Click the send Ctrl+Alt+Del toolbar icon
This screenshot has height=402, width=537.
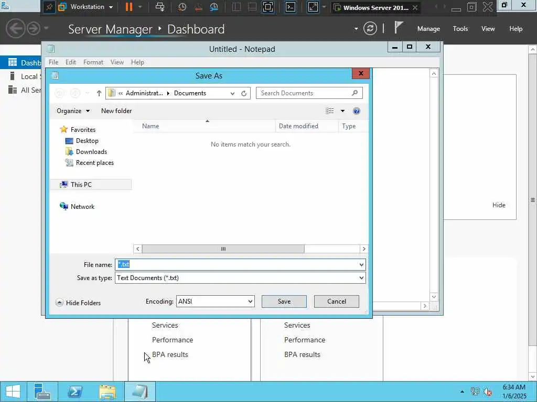159,7
